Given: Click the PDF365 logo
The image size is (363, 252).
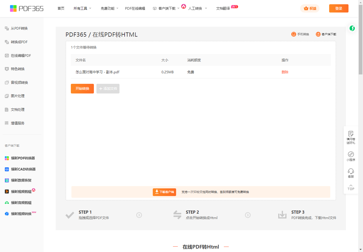Looking at the screenshot, I should click(x=26, y=9).
